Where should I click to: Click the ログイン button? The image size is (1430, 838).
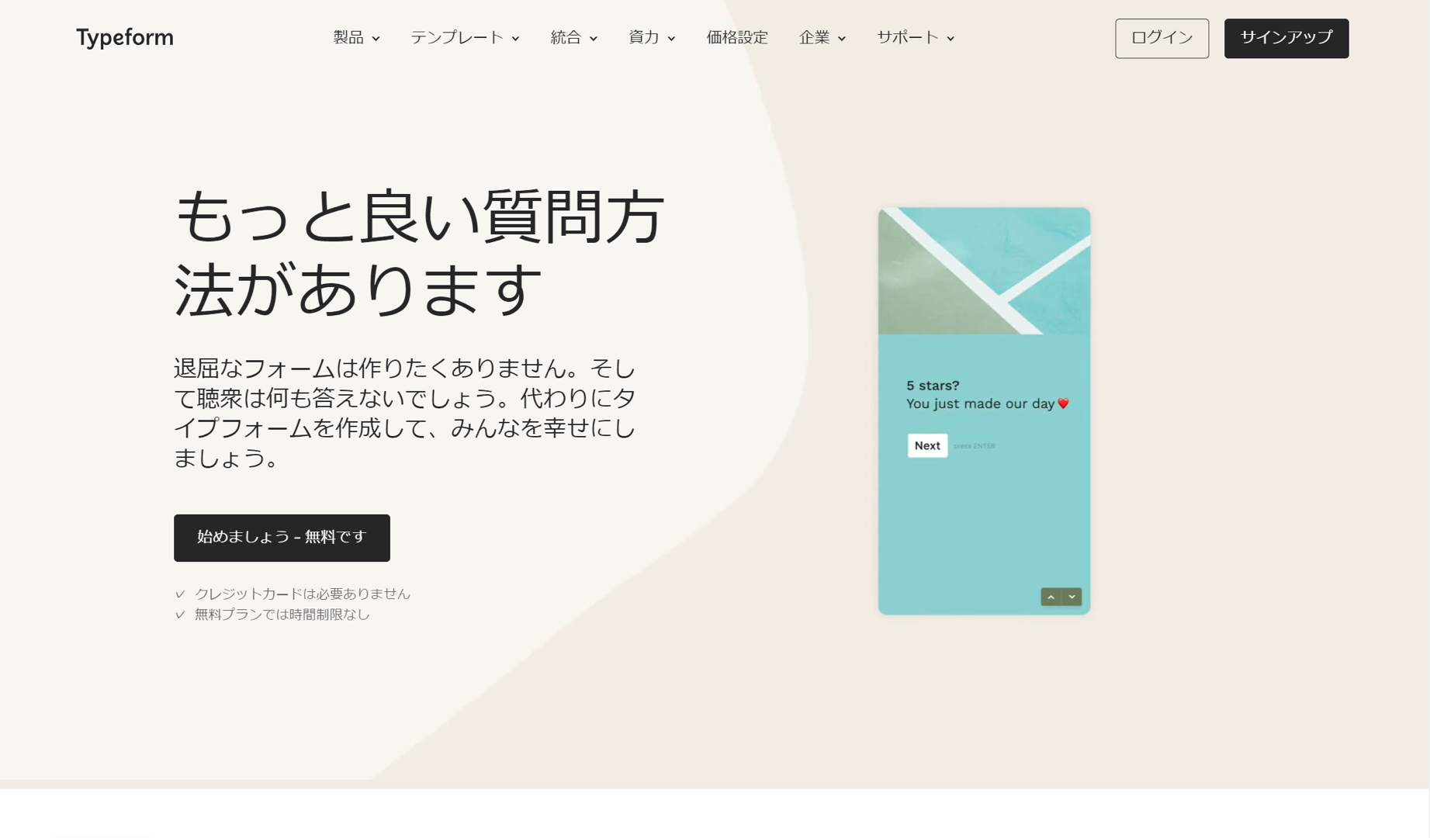[x=1162, y=38]
